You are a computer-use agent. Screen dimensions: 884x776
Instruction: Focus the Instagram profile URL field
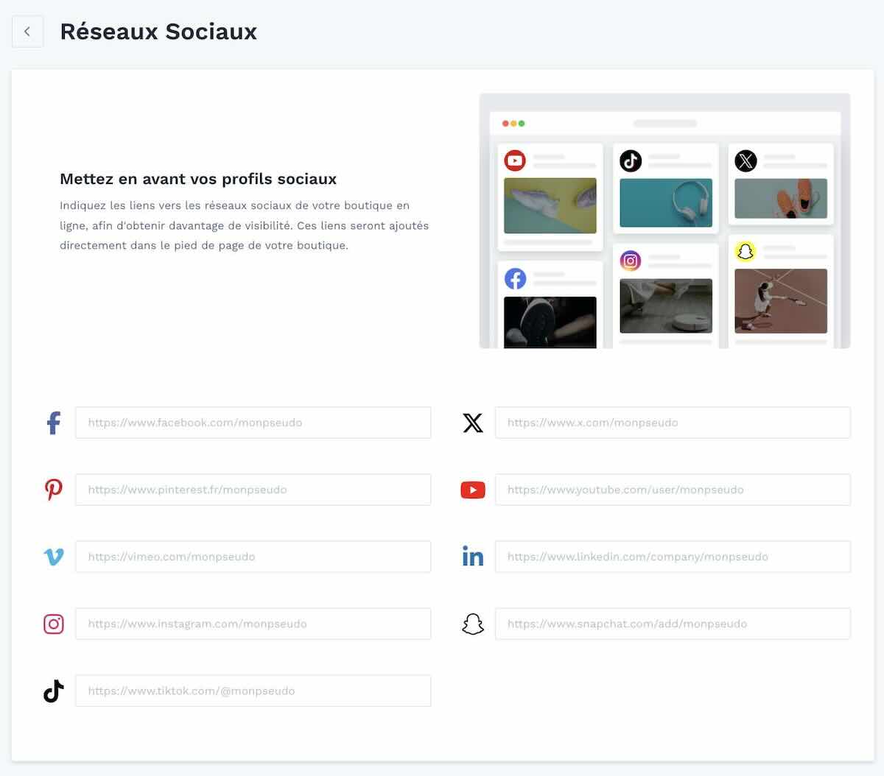click(253, 624)
